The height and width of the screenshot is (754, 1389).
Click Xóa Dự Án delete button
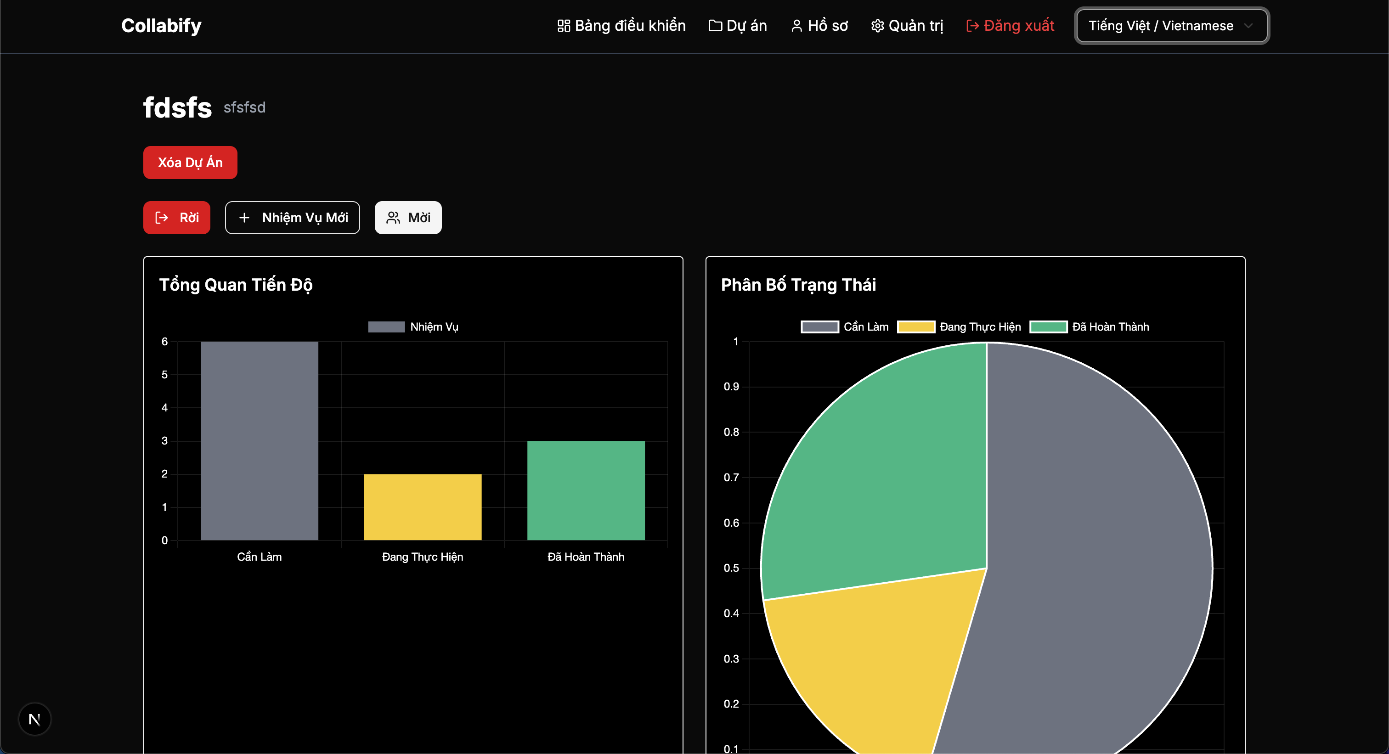(190, 162)
